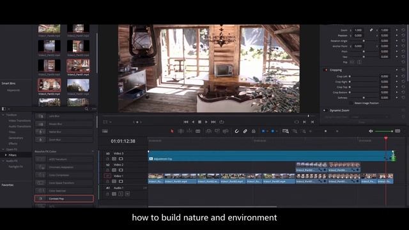
Task: Check the Retain Image Position checkbox
Action: click(351, 103)
